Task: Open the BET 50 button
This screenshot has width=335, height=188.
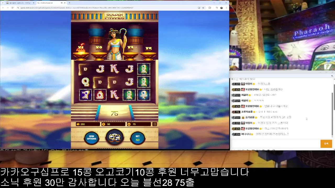Action: point(138,138)
